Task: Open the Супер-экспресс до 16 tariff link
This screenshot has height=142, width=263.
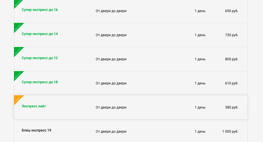Action: pyautogui.click(x=40, y=10)
